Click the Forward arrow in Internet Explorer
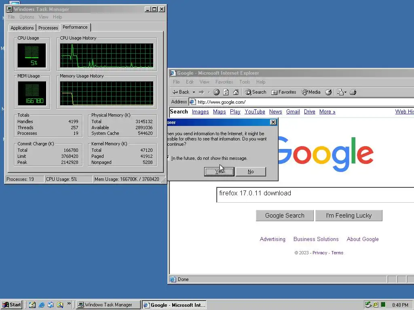 coord(201,92)
